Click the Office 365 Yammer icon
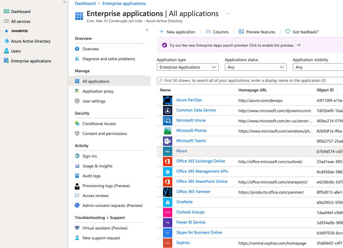The image size is (343, 248). point(168,192)
